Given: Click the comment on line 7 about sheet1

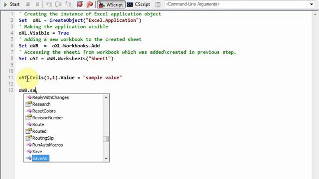Looking at the screenshot, I should pos(128,52).
